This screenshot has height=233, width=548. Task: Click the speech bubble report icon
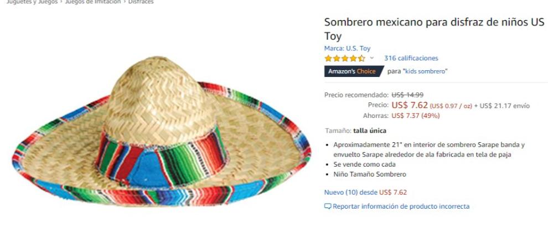328,206
